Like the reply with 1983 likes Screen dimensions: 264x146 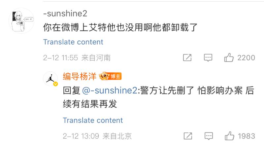[x=229, y=136]
